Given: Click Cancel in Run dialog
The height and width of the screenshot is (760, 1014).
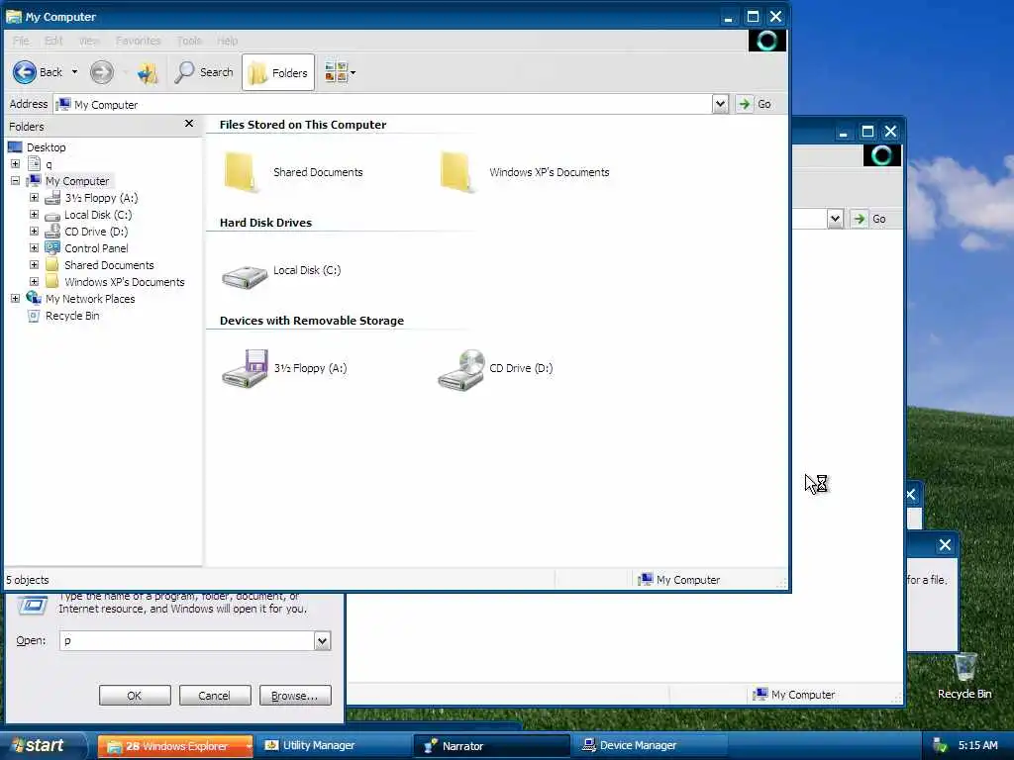Looking at the screenshot, I should pyautogui.click(x=214, y=696).
